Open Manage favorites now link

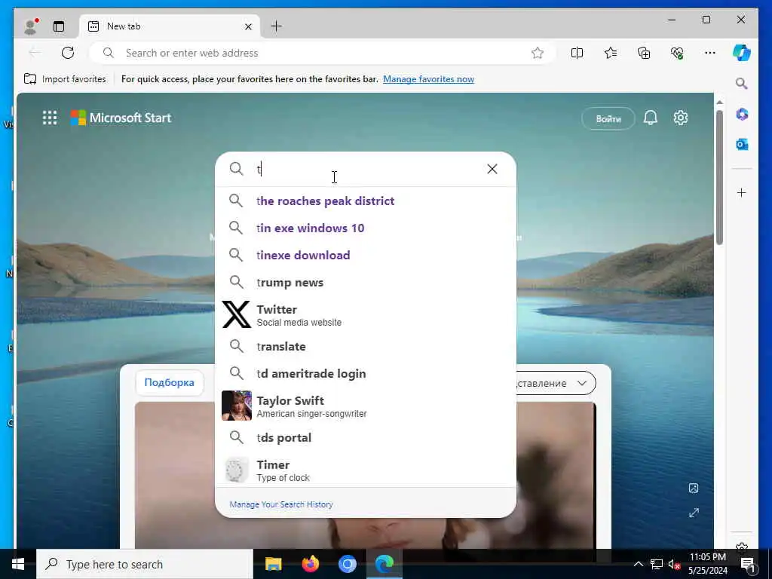coord(428,79)
